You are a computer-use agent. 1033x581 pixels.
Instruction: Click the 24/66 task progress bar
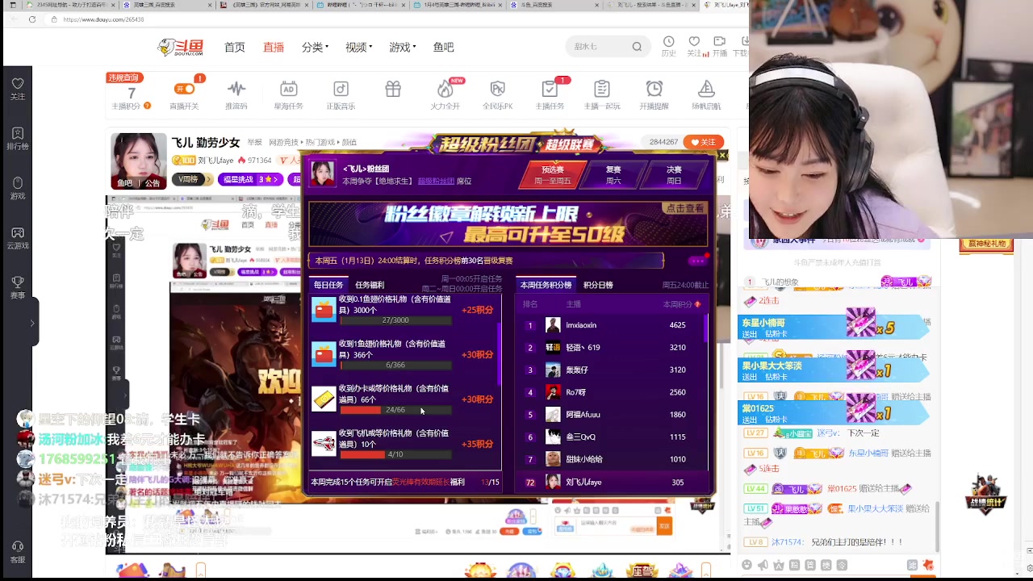[395, 410]
